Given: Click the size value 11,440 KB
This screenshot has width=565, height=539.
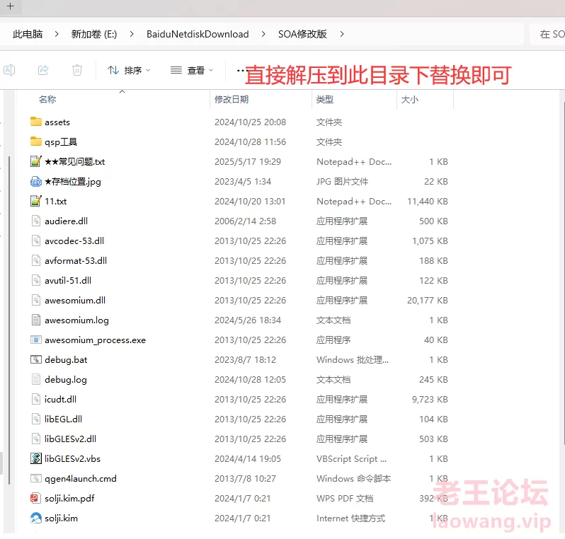Looking at the screenshot, I should 428,202.
